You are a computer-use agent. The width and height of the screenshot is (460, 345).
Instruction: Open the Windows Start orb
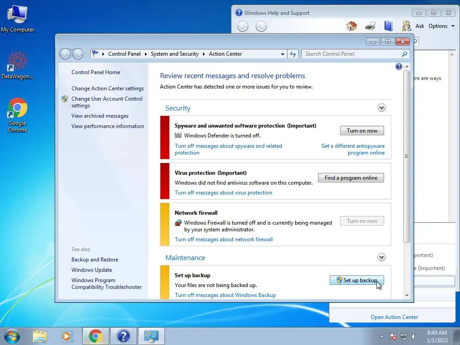pyautogui.click(x=12, y=336)
